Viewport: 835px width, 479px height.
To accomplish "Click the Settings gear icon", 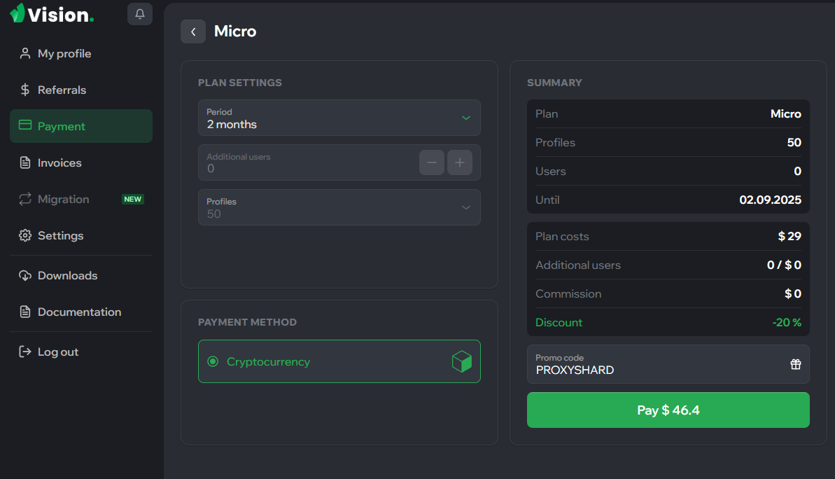I will coord(25,235).
